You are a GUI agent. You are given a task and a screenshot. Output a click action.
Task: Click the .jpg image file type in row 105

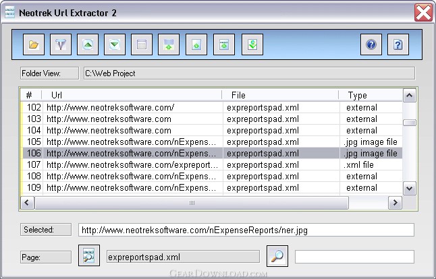click(x=371, y=142)
